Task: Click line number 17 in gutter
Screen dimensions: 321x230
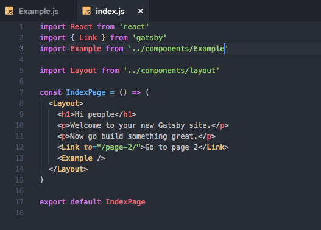Action: click(19, 202)
